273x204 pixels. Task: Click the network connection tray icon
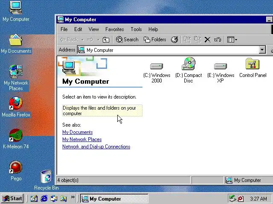(x=232, y=198)
